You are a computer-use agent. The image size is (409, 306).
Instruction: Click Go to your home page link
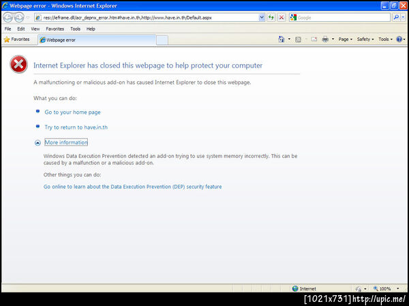[x=72, y=112]
